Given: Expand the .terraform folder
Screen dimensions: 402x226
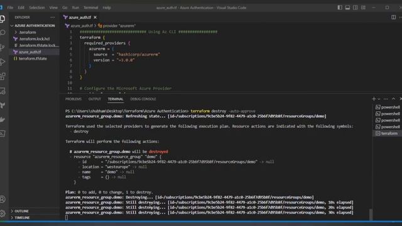Looking at the screenshot, I should pos(35,32).
